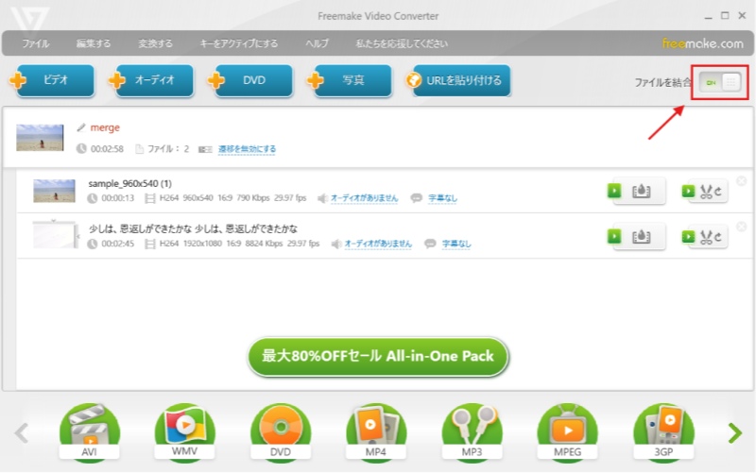Click the speech bubble icon in sample_960x540 (1) row

[417, 198]
